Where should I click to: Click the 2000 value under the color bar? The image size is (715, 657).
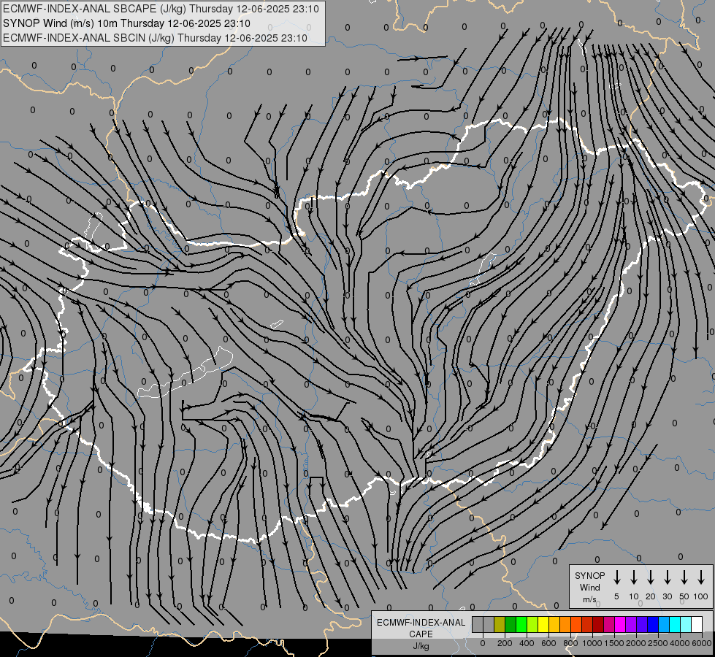click(x=636, y=643)
